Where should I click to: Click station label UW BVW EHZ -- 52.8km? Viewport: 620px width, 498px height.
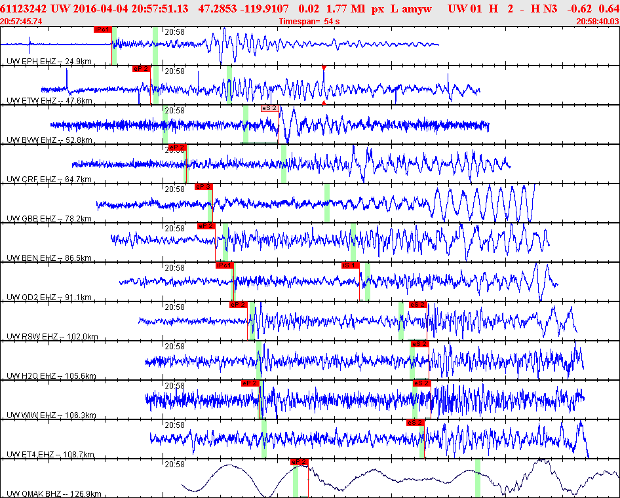pyautogui.click(x=49, y=140)
